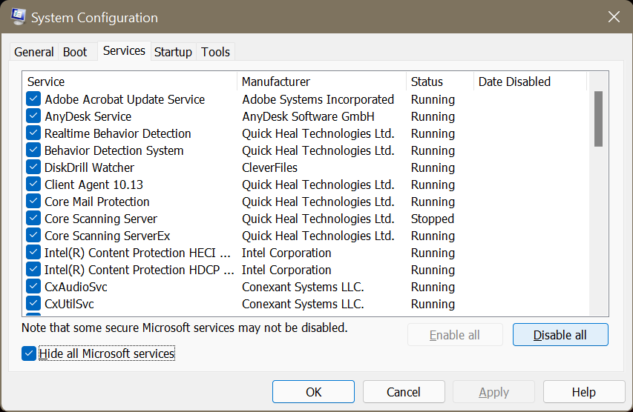Sort by the Status column header

pos(440,82)
